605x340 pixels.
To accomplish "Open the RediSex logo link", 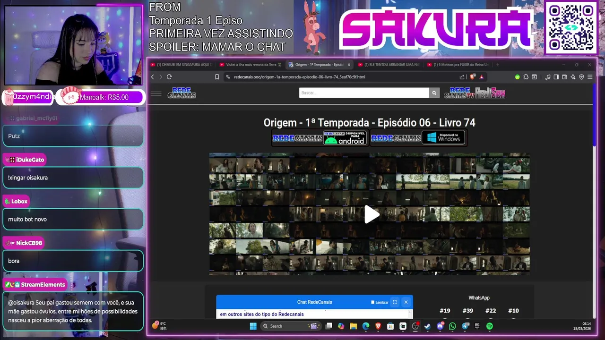I will click(490, 93).
